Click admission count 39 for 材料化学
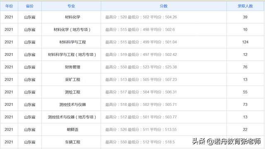This screenshot has width=265, height=149. [x=245, y=17]
